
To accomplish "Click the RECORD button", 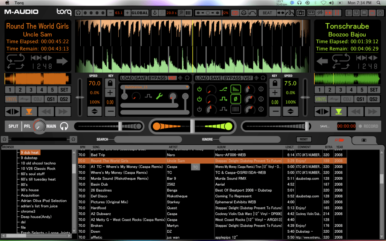I will click(x=368, y=126).
